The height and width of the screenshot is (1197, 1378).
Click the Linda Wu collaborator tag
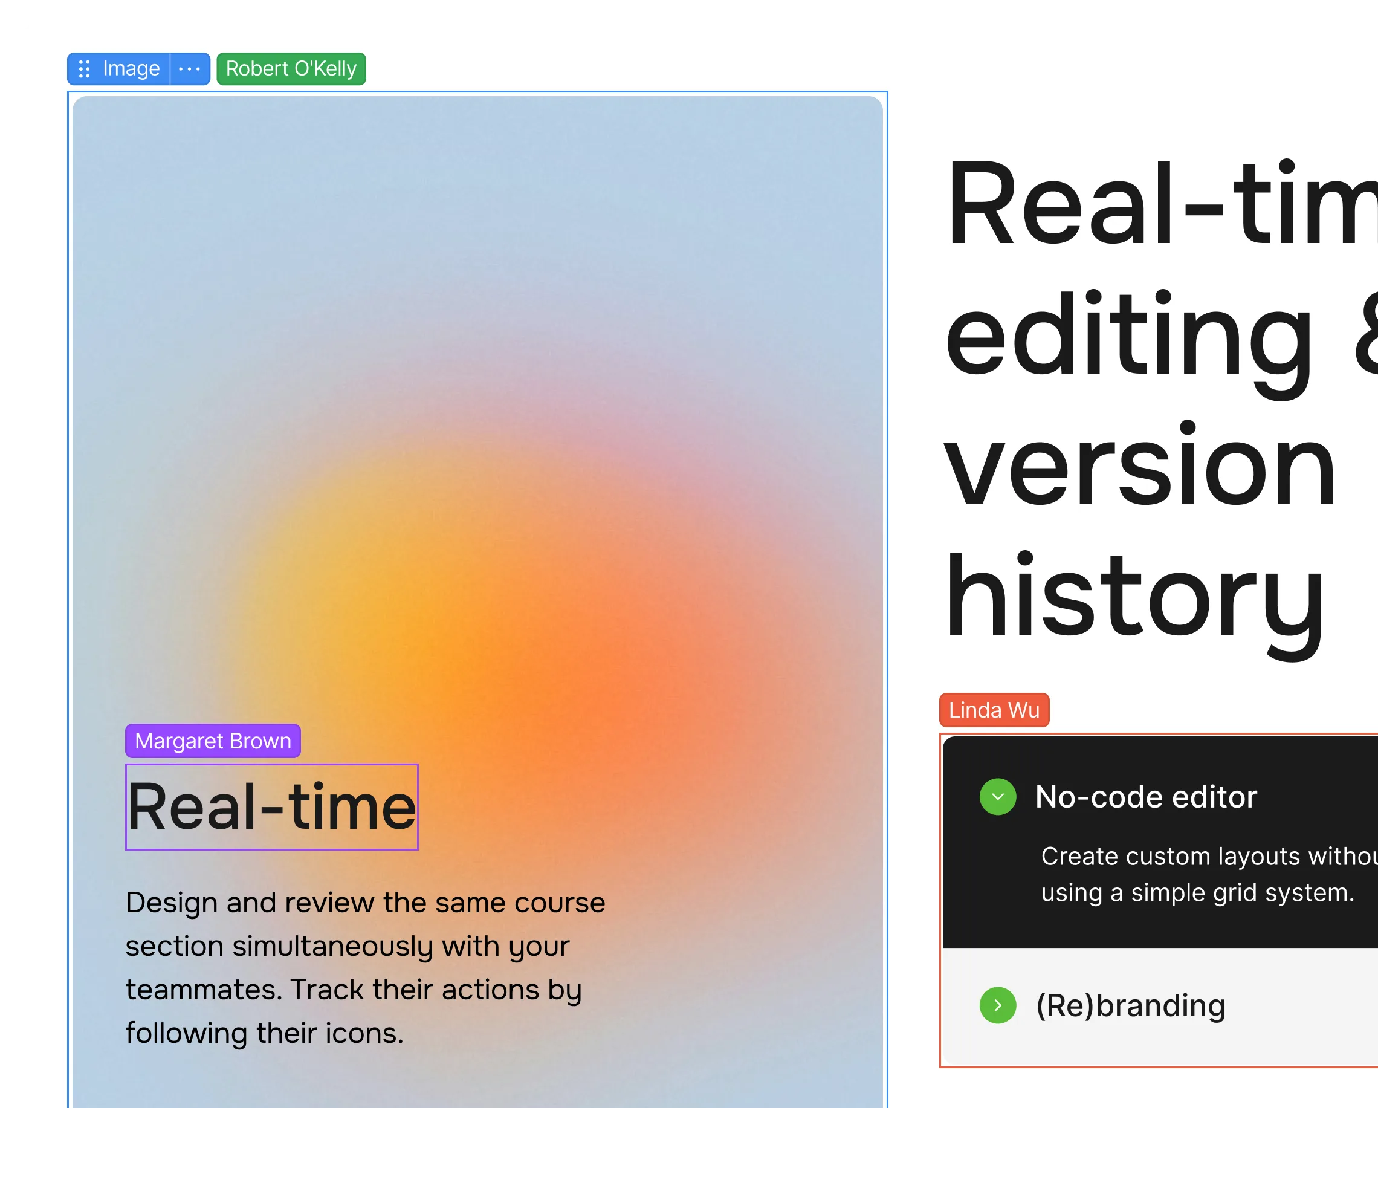994,709
